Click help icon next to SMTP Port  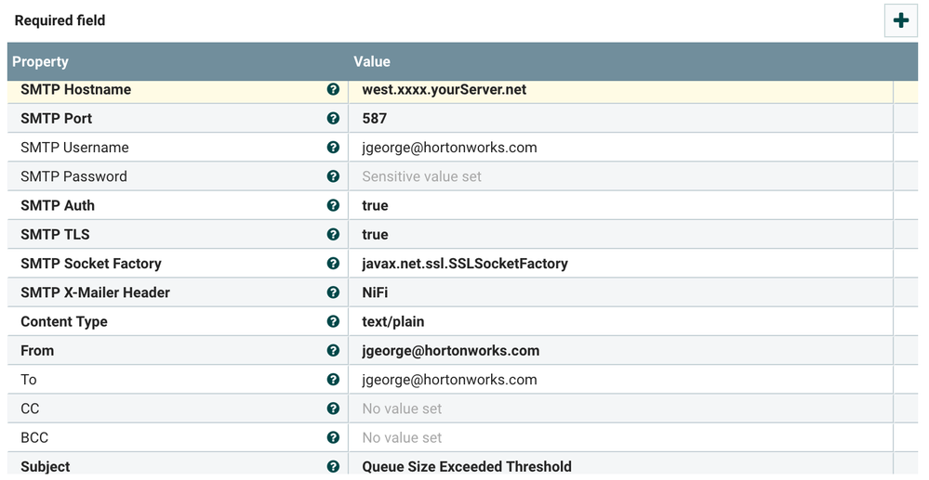coord(333,119)
